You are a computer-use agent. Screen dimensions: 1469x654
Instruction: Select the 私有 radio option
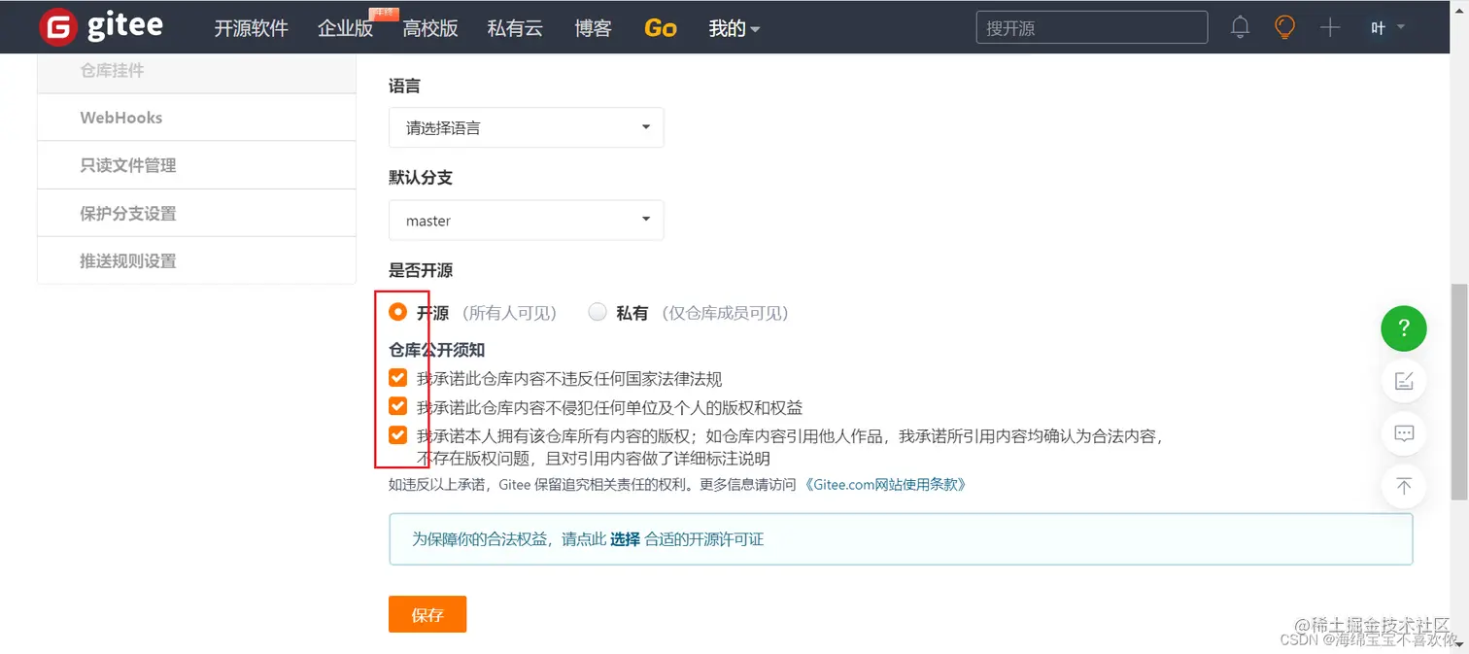tap(598, 312)
